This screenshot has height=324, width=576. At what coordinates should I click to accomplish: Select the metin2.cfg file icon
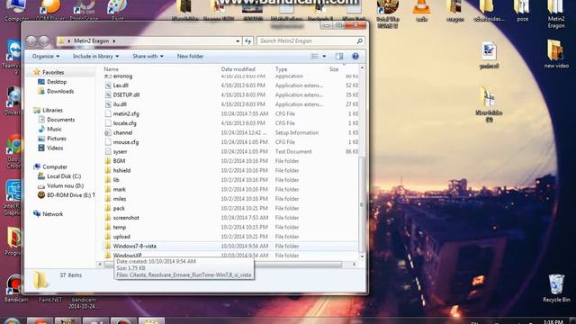point(108,114)
